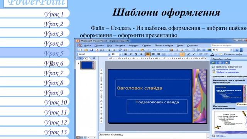Open the Справка menu

(192, 46)
